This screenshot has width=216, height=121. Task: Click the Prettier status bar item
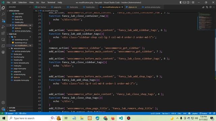point(203,114)
